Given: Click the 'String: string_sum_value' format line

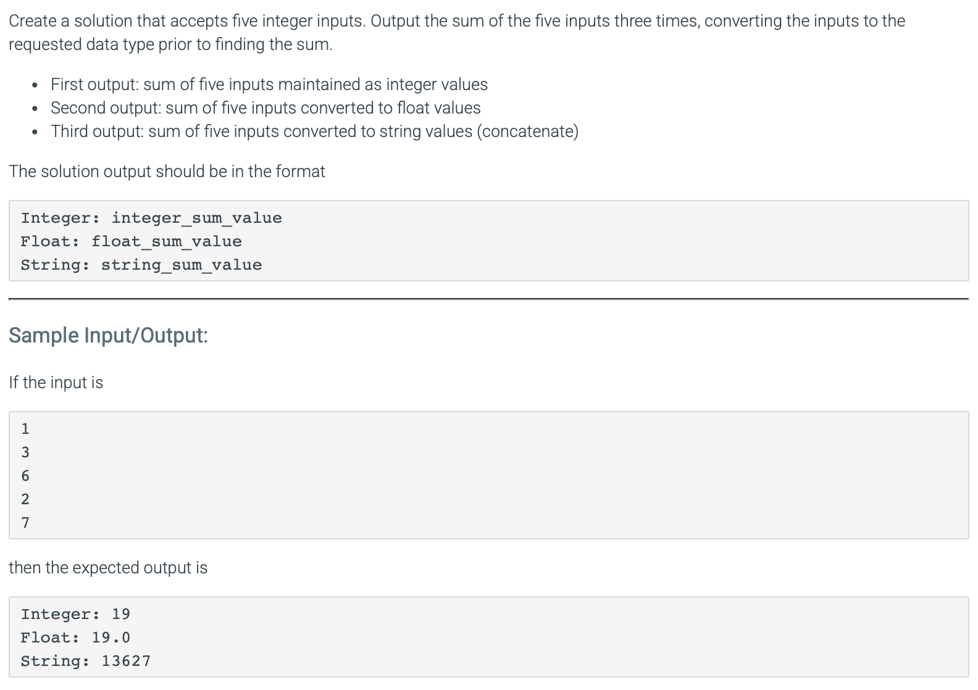Looking at the screenshot, I should tap(141, 265).
